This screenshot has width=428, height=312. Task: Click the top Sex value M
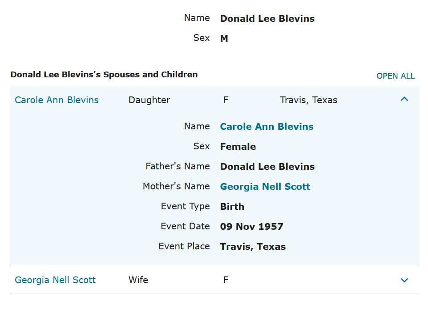[224, 39]
